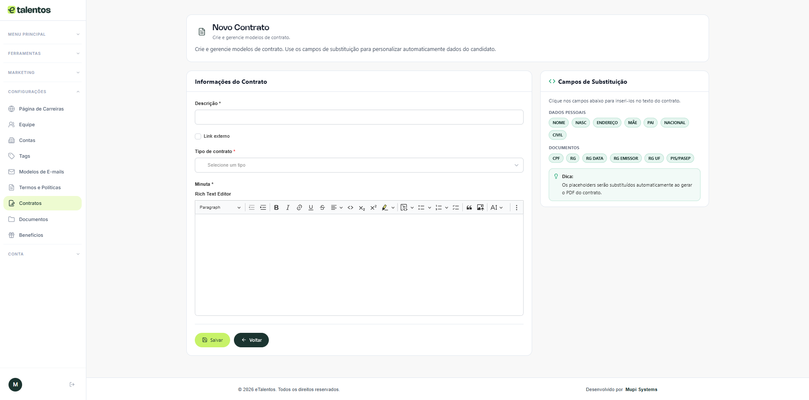
Task: Insert a to-do checklist in editor
Action: (x=456, y=207)
